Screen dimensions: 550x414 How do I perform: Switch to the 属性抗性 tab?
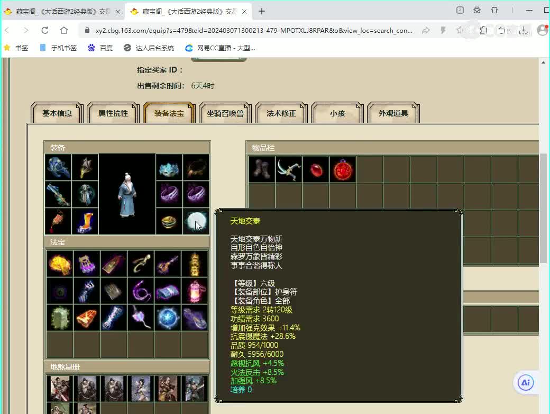pyautogui.click(x=113, y=113)
